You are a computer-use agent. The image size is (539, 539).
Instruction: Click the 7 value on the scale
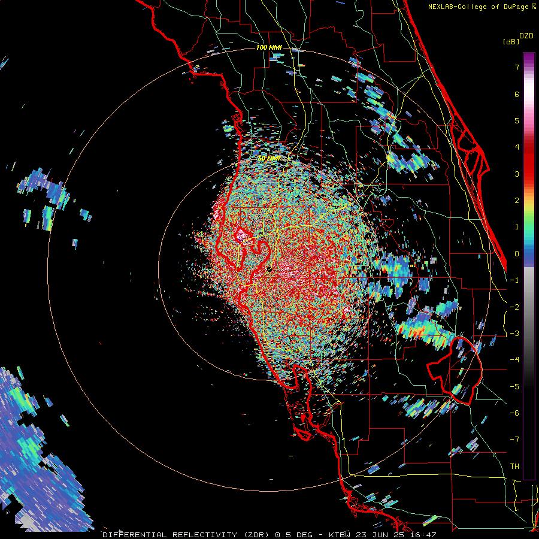(x=517, y=67)
